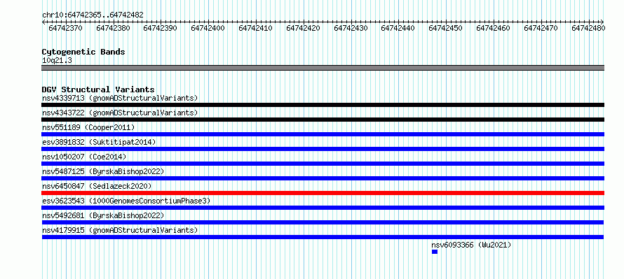Click ruler position 64742370
This screenshot has height=279, width=624.
pos(65,28)
